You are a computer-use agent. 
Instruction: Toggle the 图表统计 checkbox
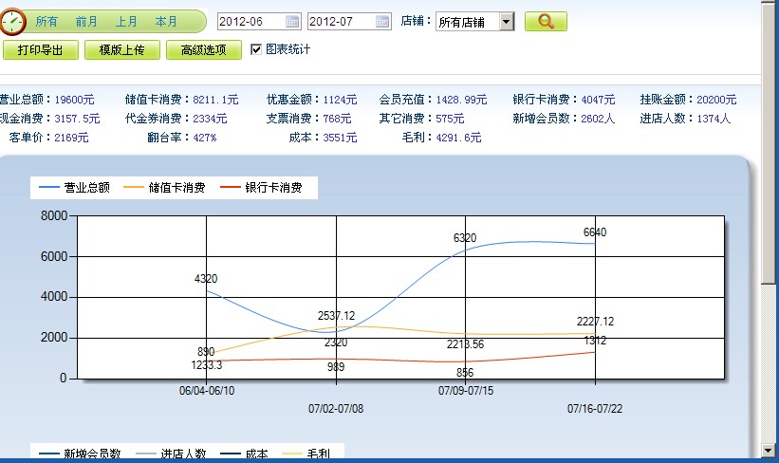(x=256, y=49)
